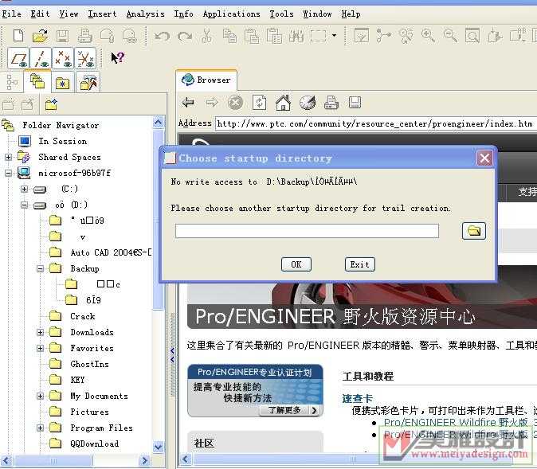537x469 pixels.
Task: Open the Favorites navigator tab
Action: pyautogui.click(x=63, y=83)
